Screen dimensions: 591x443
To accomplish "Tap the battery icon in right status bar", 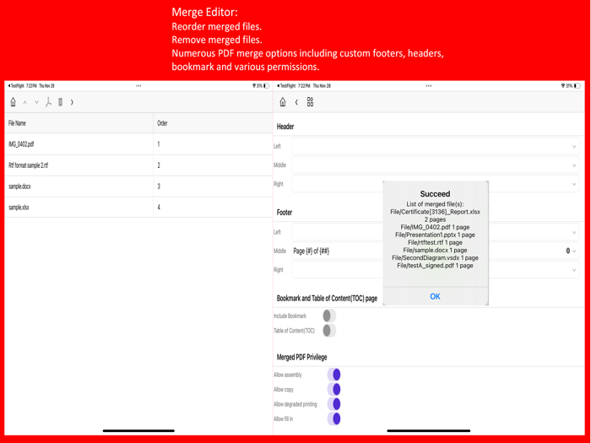I will (577, 86).
